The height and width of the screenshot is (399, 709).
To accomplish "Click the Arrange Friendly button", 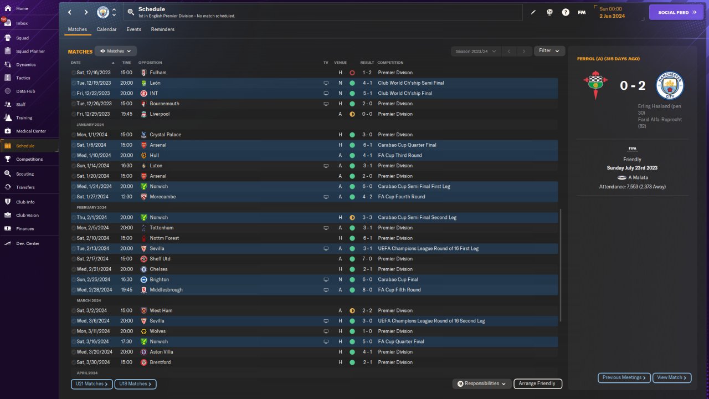I will (x=538, y=383).
